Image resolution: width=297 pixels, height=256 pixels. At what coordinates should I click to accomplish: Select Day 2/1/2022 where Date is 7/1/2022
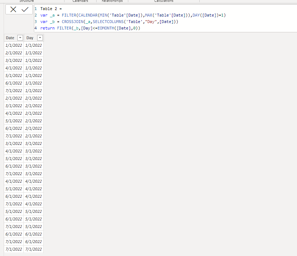[34, 136]
